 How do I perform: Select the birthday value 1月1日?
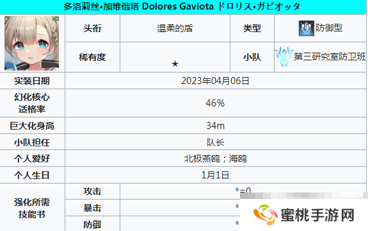pyautogui.click(x=215, y=175)
